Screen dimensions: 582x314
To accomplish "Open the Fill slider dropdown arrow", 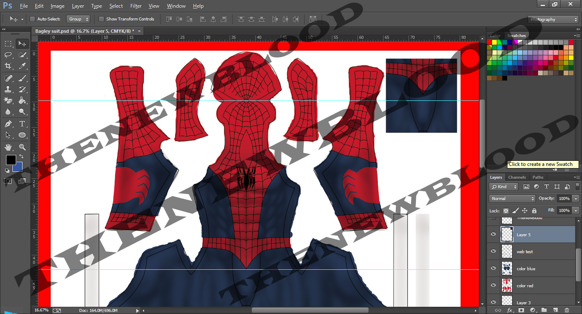I will (x=576, y=211).
